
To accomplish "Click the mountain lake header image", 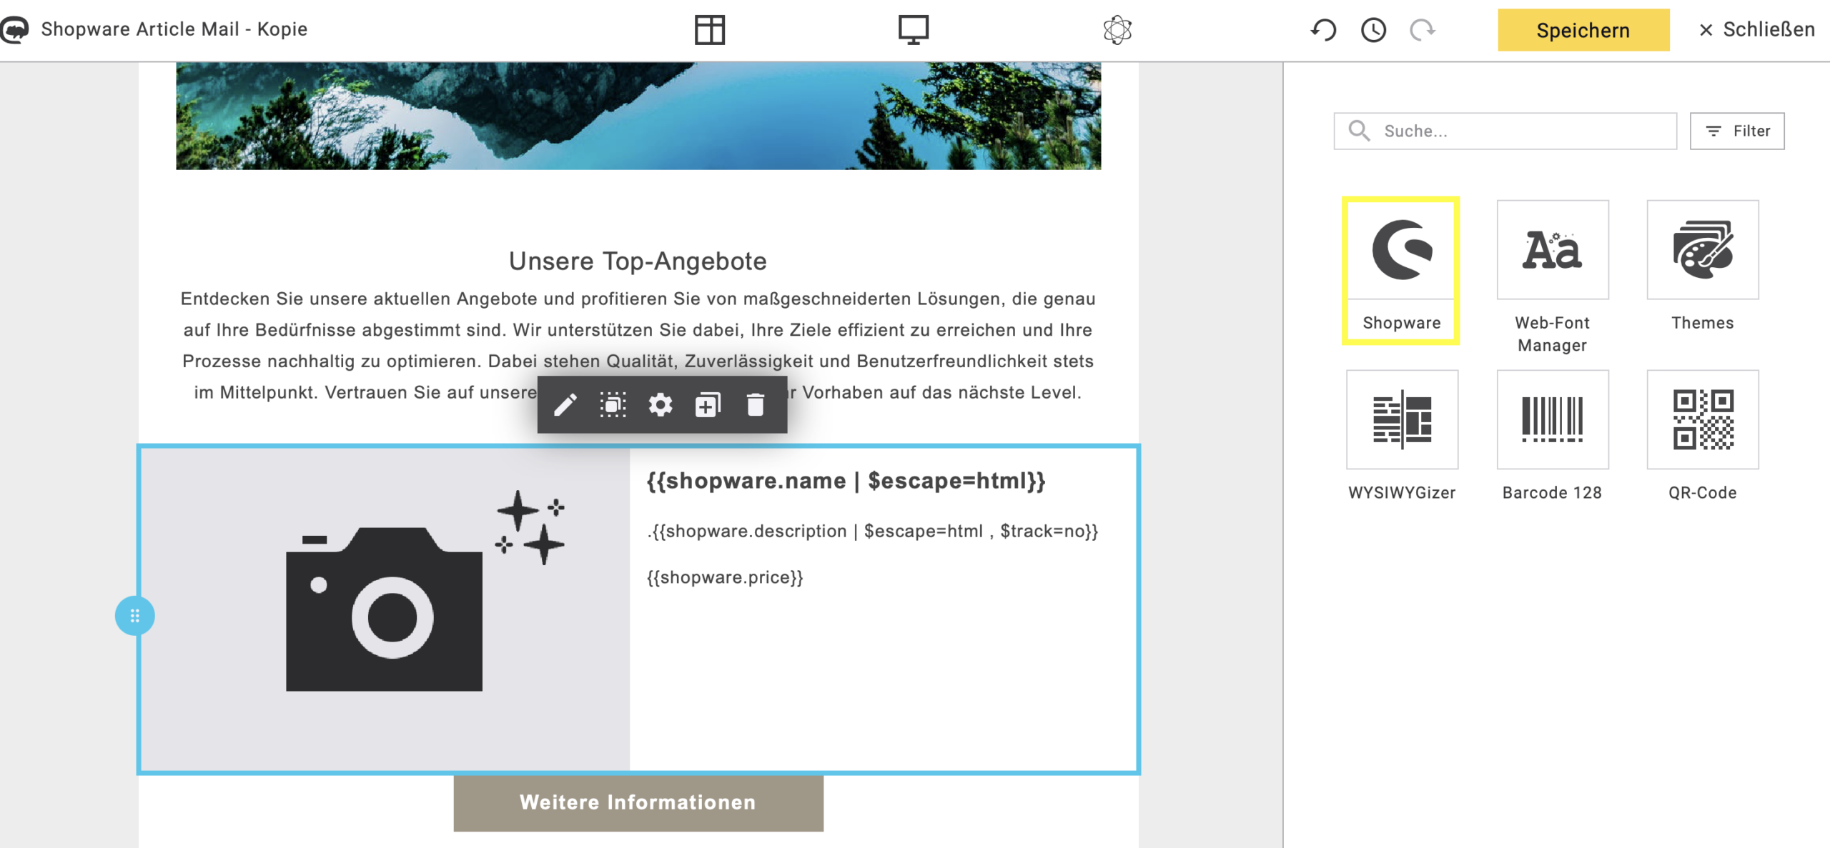I will click(x=638, y=116).
